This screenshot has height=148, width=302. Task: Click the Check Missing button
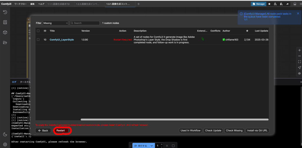click(x=234, y=130)
